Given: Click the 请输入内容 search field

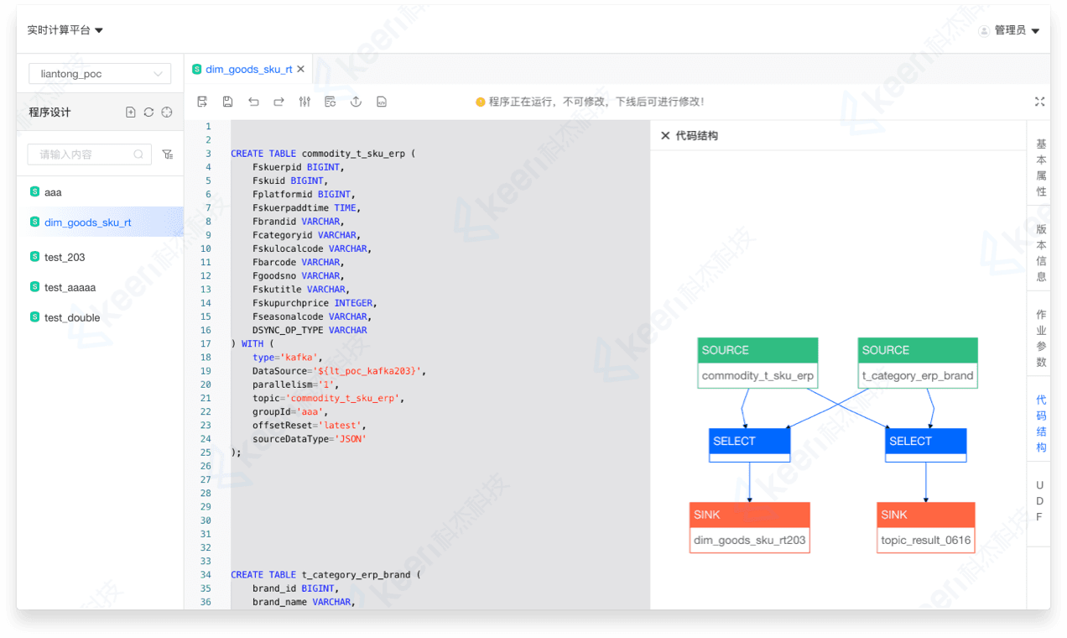Looking at the screenshot, I should click(x=84, y=154).
